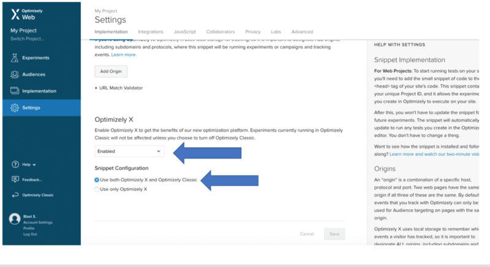Click the Save button
This screenshot has height=267, width=490.
click(x=334, y=234)
